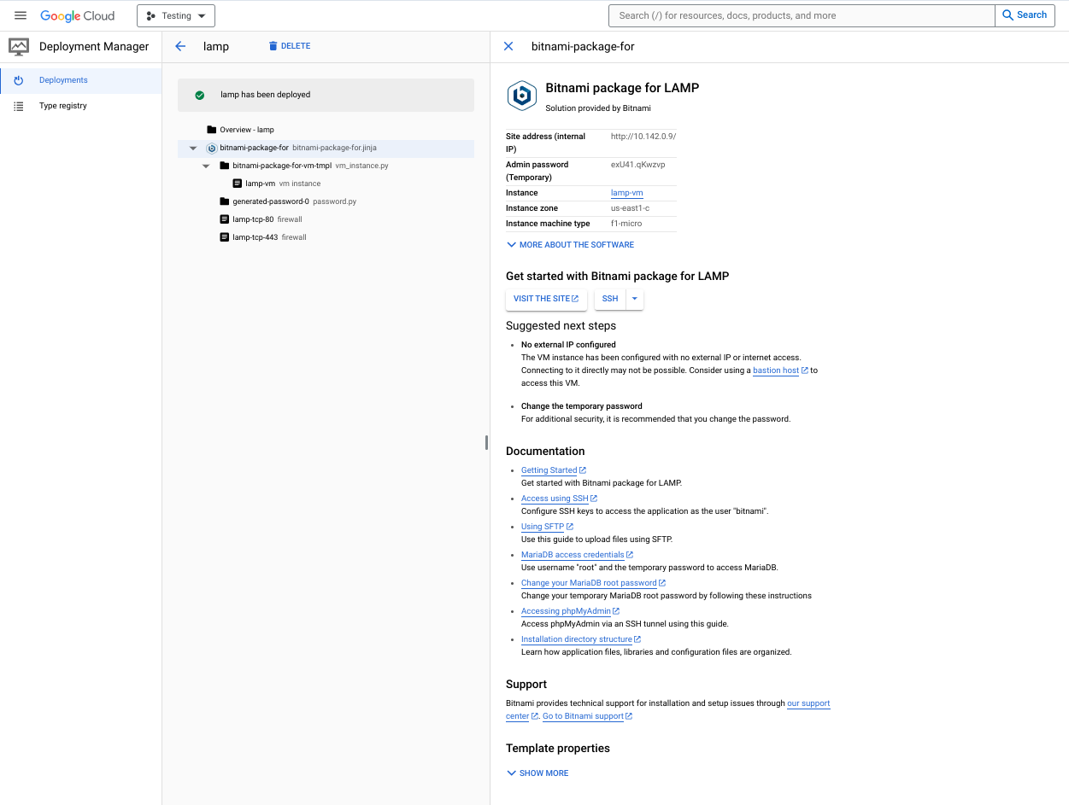Click the lamp-tcp-80 firewall icon

click(x=225, y=219)
